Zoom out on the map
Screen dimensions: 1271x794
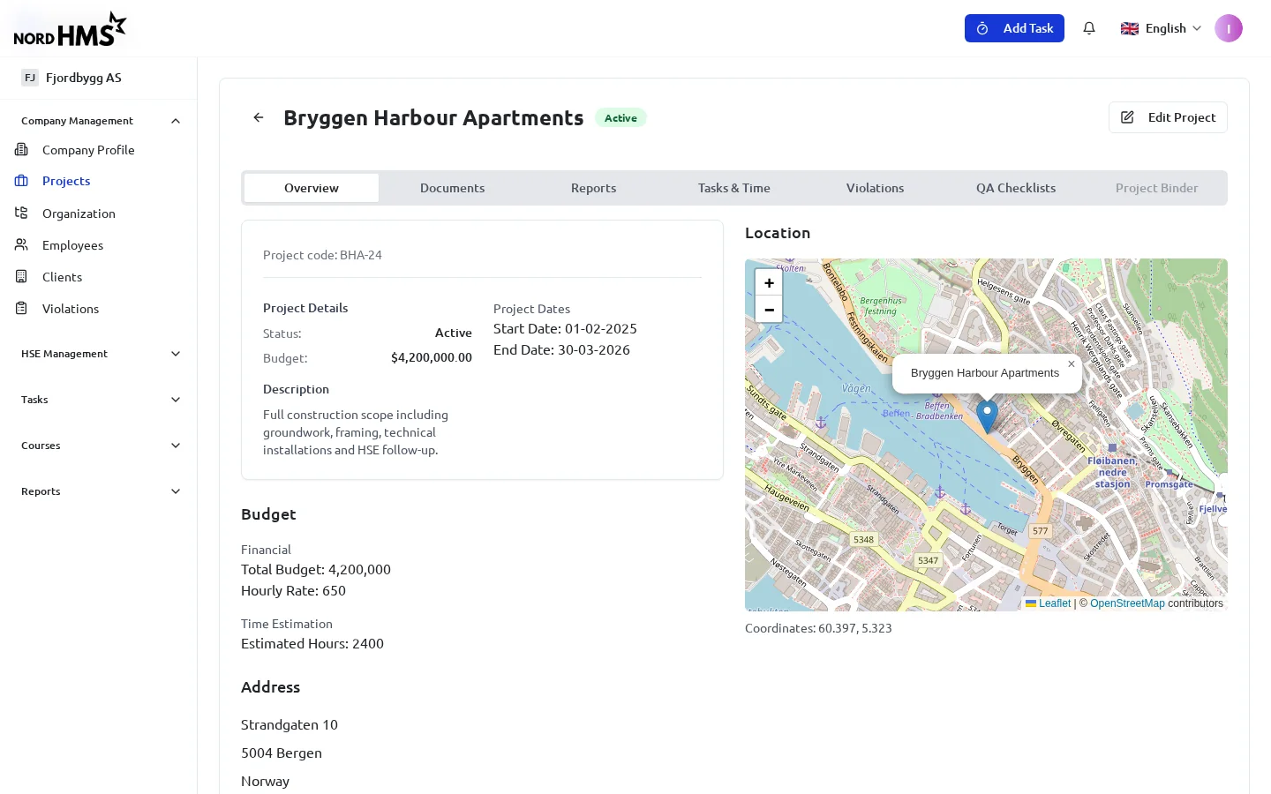click(x=769, y=310)
